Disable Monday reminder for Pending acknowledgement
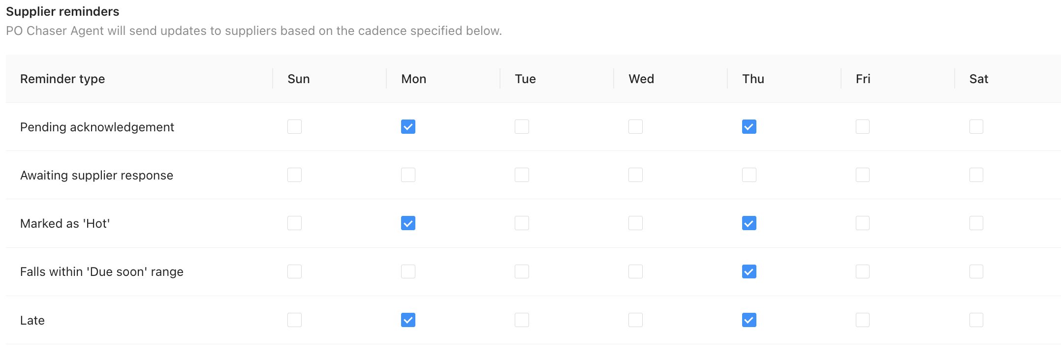The width and height of the screenshot is (1061, 361). [x=408, y=126]
